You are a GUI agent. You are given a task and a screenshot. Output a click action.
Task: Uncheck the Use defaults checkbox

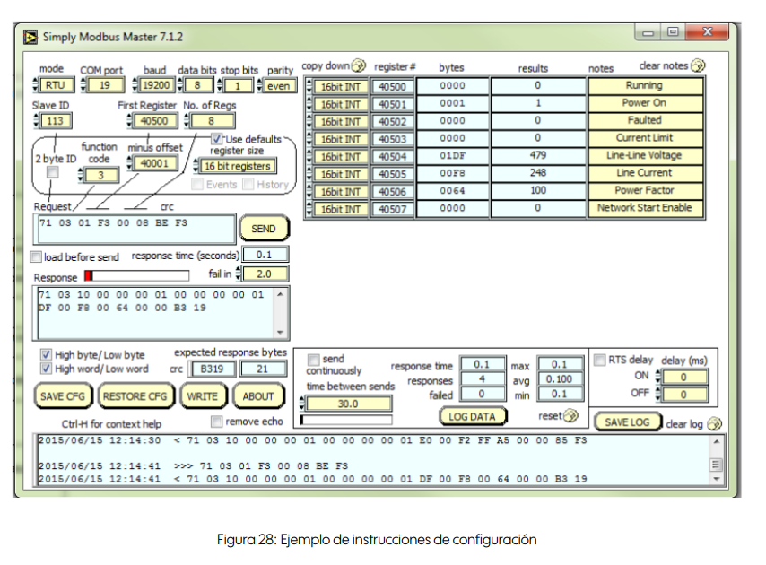click(217, 139)
